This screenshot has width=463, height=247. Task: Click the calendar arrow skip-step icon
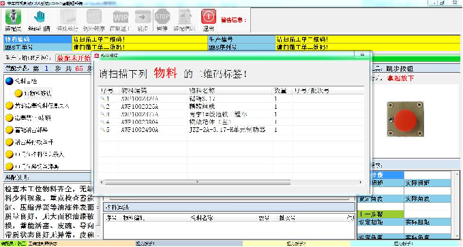[x=143, y=17]
